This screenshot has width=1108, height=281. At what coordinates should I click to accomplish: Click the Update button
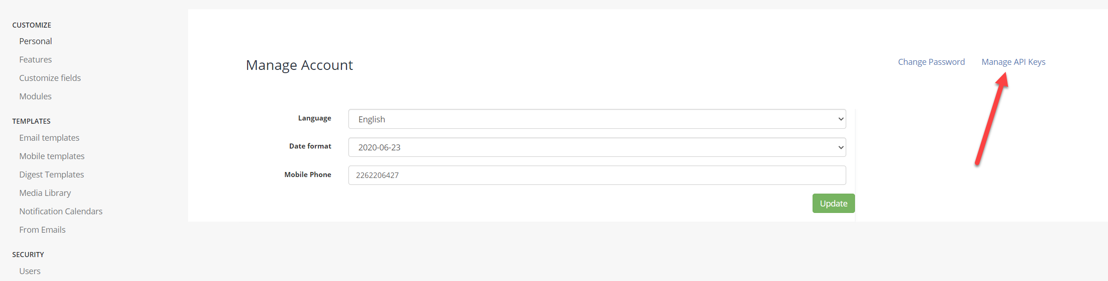point(833,203)
